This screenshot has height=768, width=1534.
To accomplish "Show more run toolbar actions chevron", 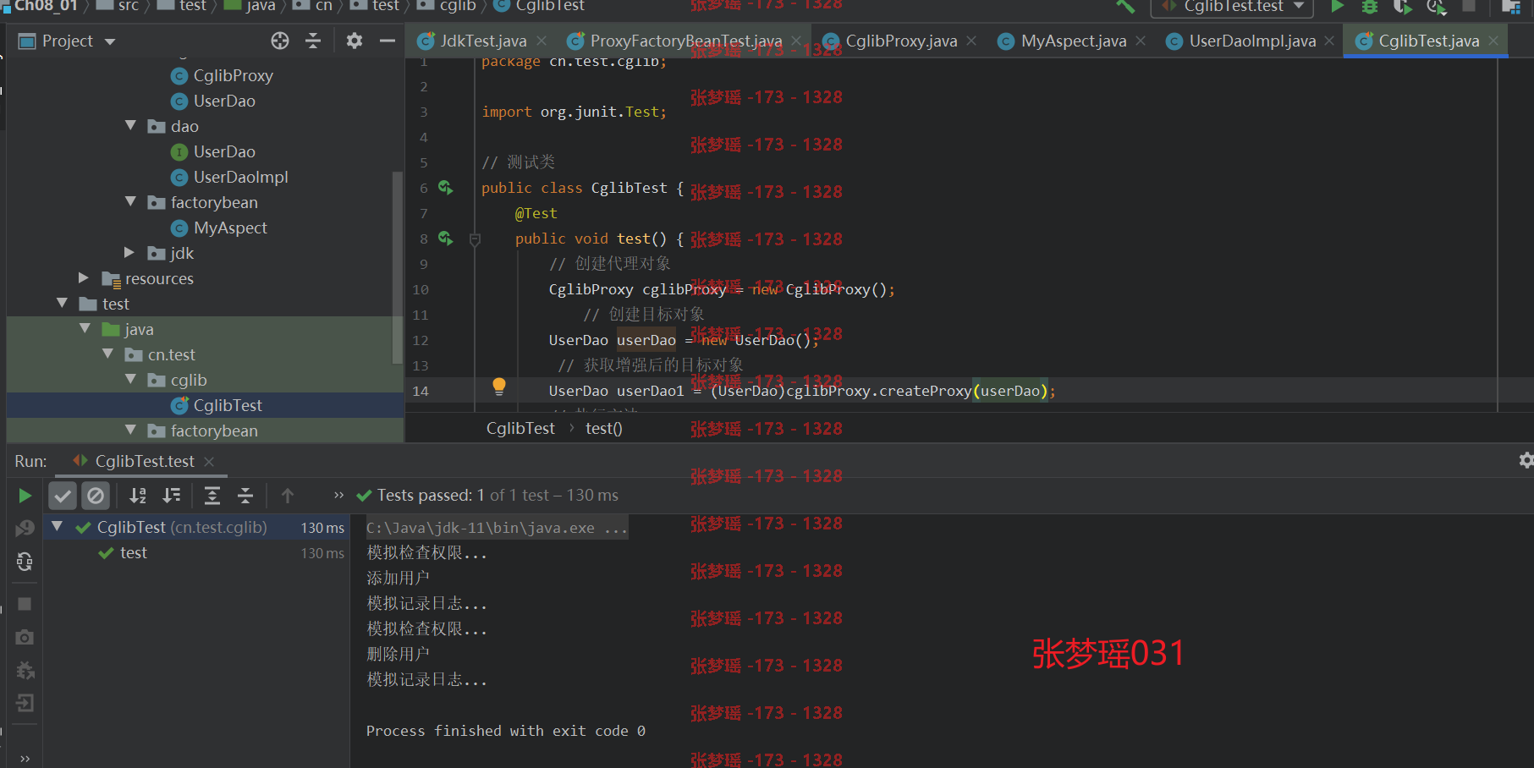I will 338,496.
